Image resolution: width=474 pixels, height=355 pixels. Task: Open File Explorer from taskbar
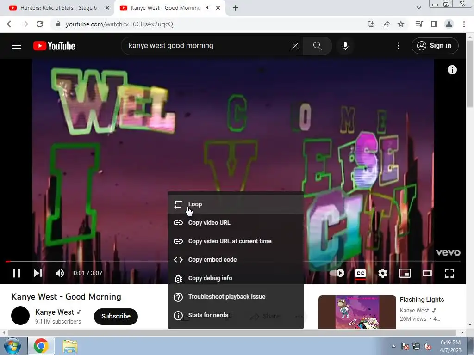70,346
